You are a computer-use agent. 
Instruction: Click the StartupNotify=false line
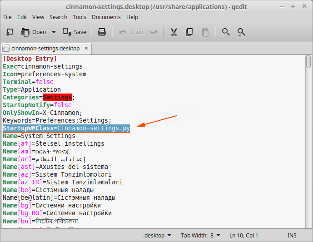coord(37,105)
